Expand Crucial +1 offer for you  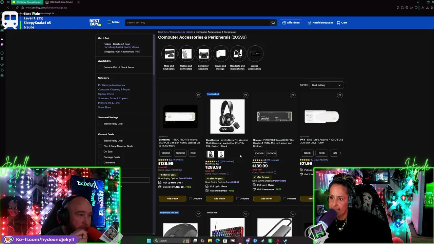(261, 177)
